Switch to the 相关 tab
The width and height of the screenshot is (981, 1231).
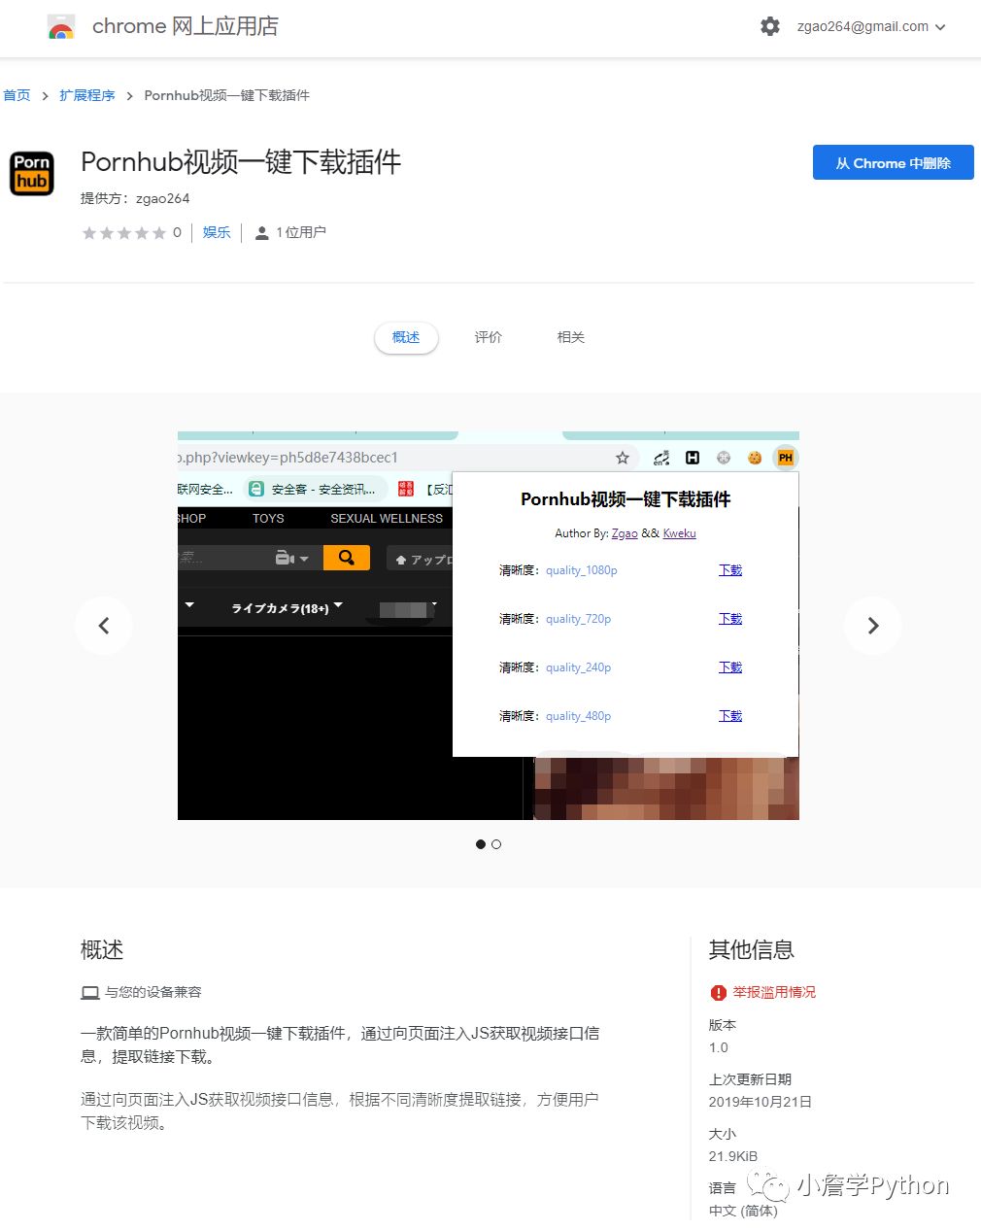[571, 337]
